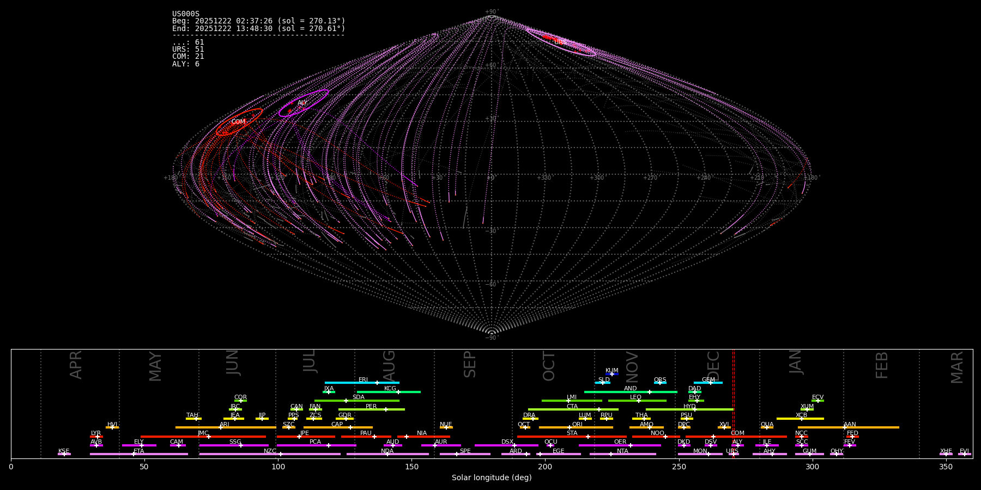Click the XHE shower label in the timeline
This screenshot has width=981, height=490.
(946, 451)
